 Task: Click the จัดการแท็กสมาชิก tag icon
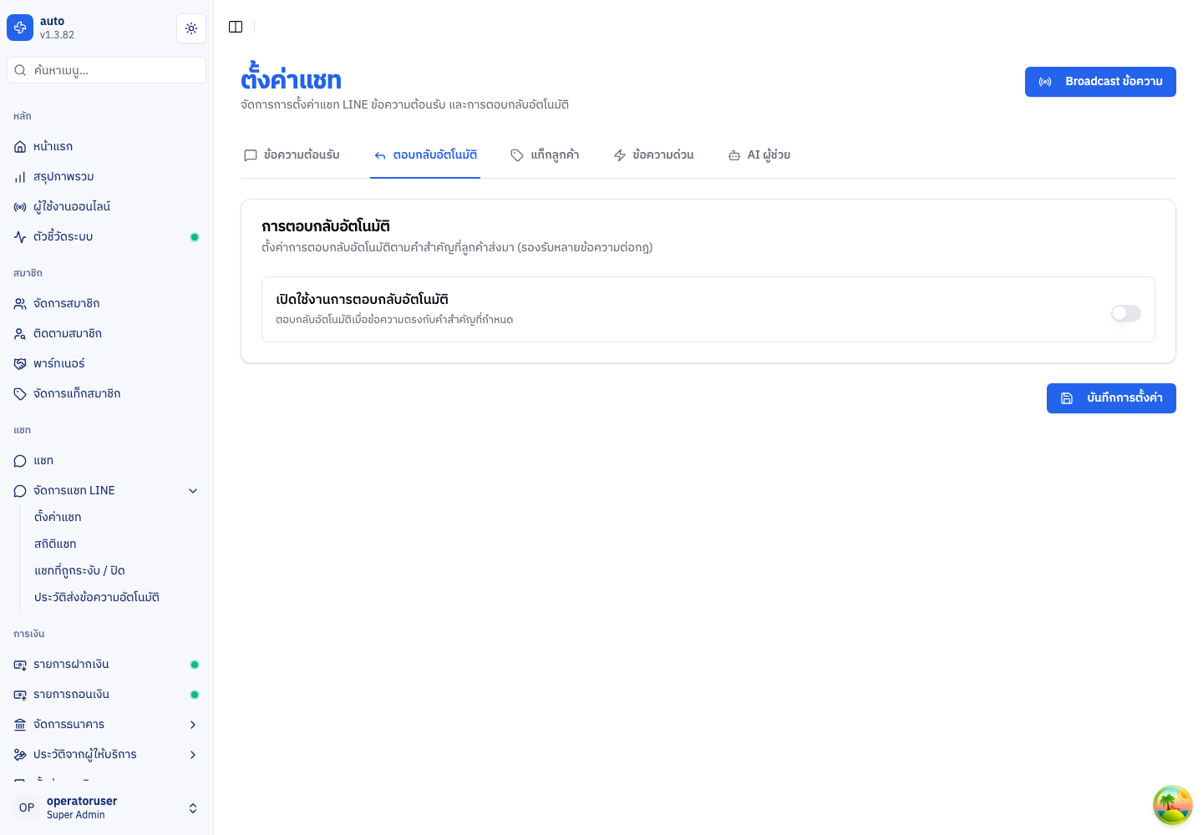[20, 394]
